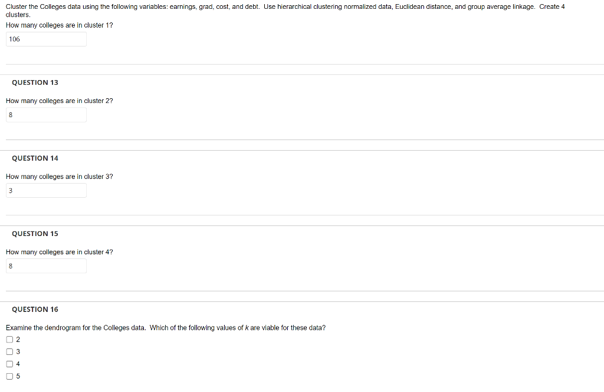This screenshot has height=392, width=604.
Task: Select the QUESTION 13 heading
Action: coord(35,82)
